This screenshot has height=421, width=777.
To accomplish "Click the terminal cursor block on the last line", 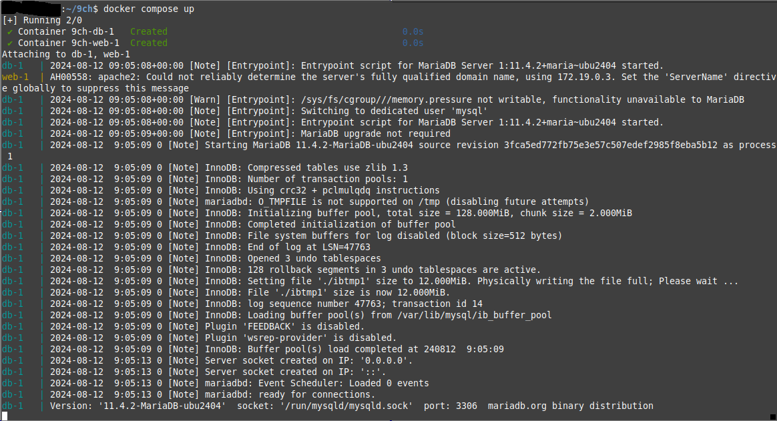I will point(5,416).
